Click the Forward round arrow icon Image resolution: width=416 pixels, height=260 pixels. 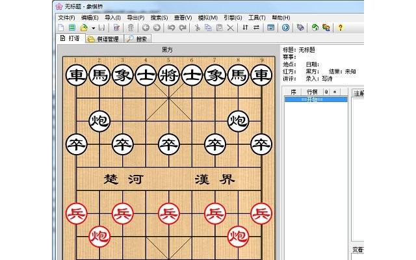tap(157, 27)
